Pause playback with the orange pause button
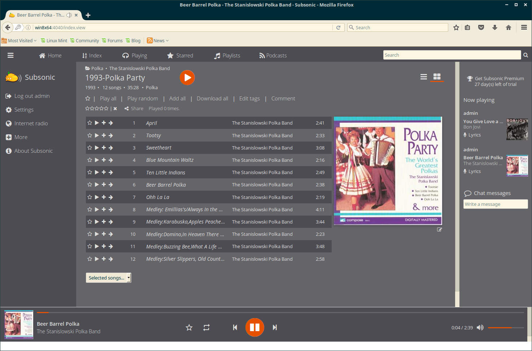The height and width of the screenshot is (351, 532). [x=254, y=327]
